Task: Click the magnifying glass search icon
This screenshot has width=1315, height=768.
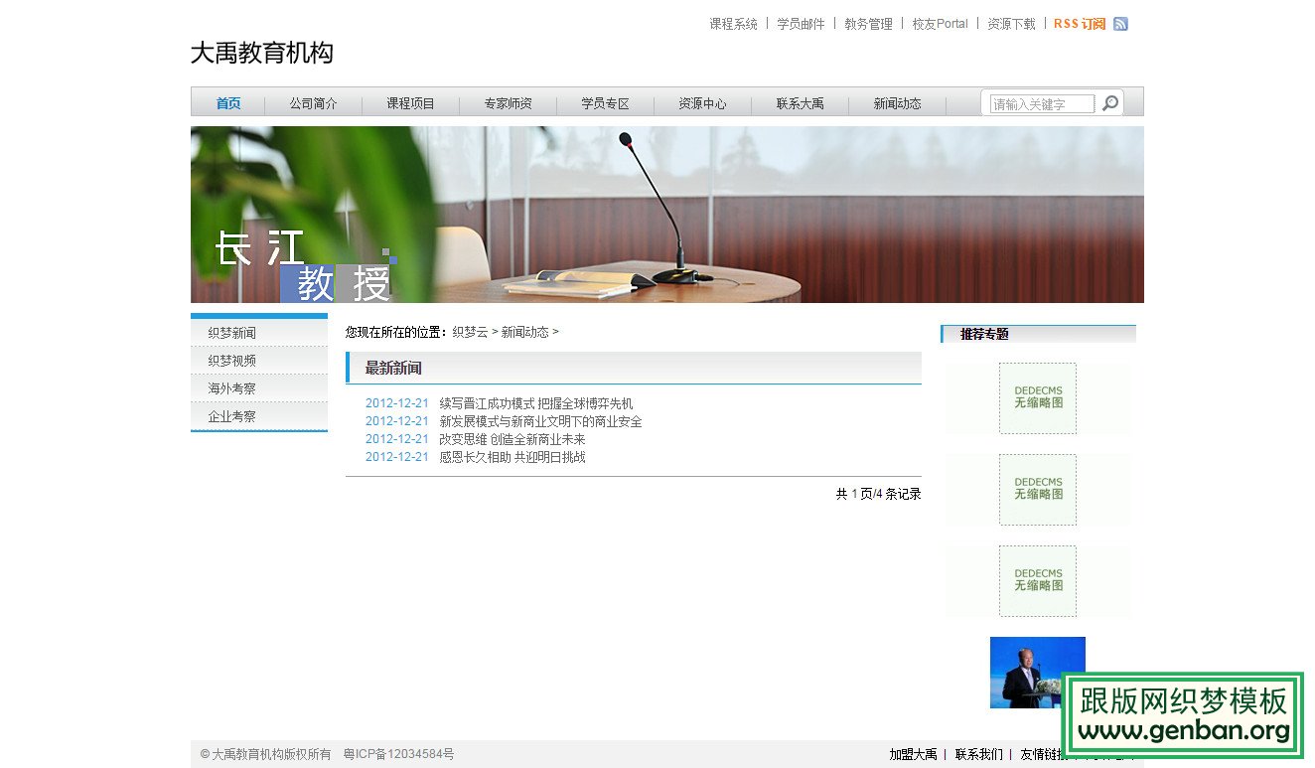Action: [x=1109, y=102]
